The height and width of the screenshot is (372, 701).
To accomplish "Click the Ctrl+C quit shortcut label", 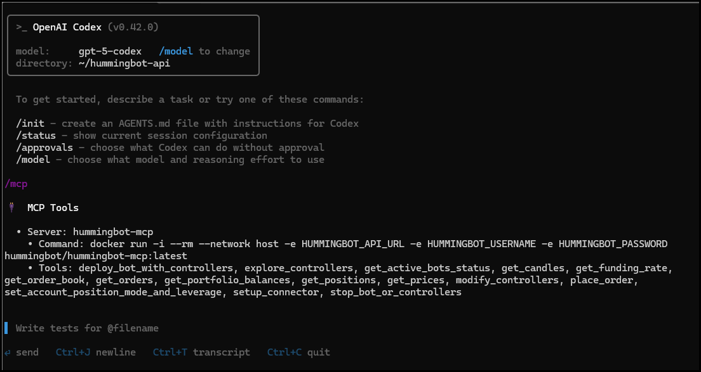I will [298, 352].
